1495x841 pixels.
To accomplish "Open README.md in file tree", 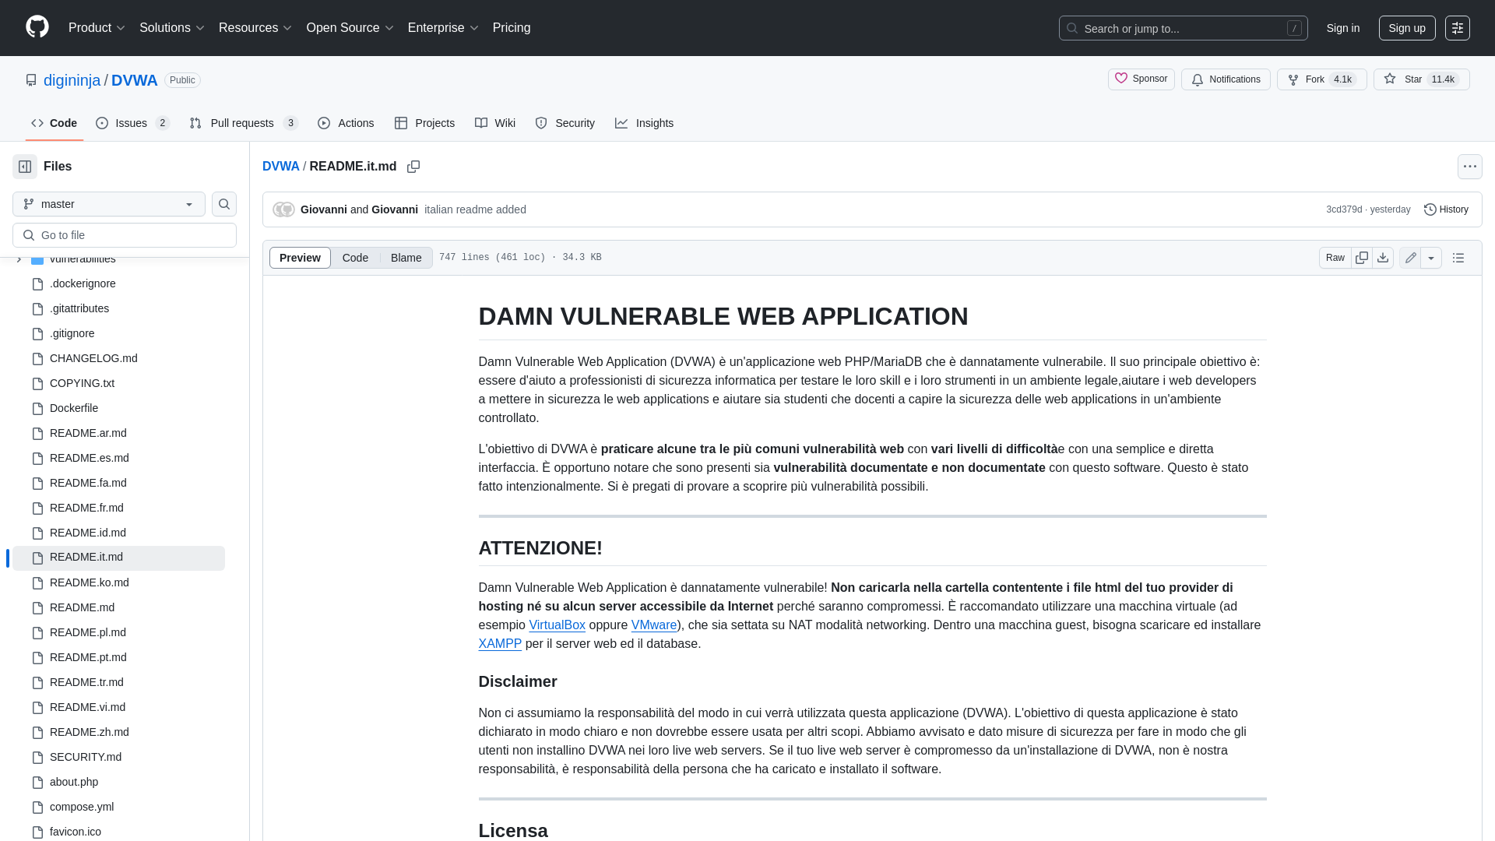I will pyautogui.click(x=82, y=607).
